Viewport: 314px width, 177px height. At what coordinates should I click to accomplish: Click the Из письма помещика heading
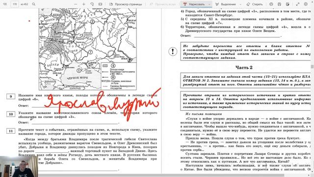(204, 114)
